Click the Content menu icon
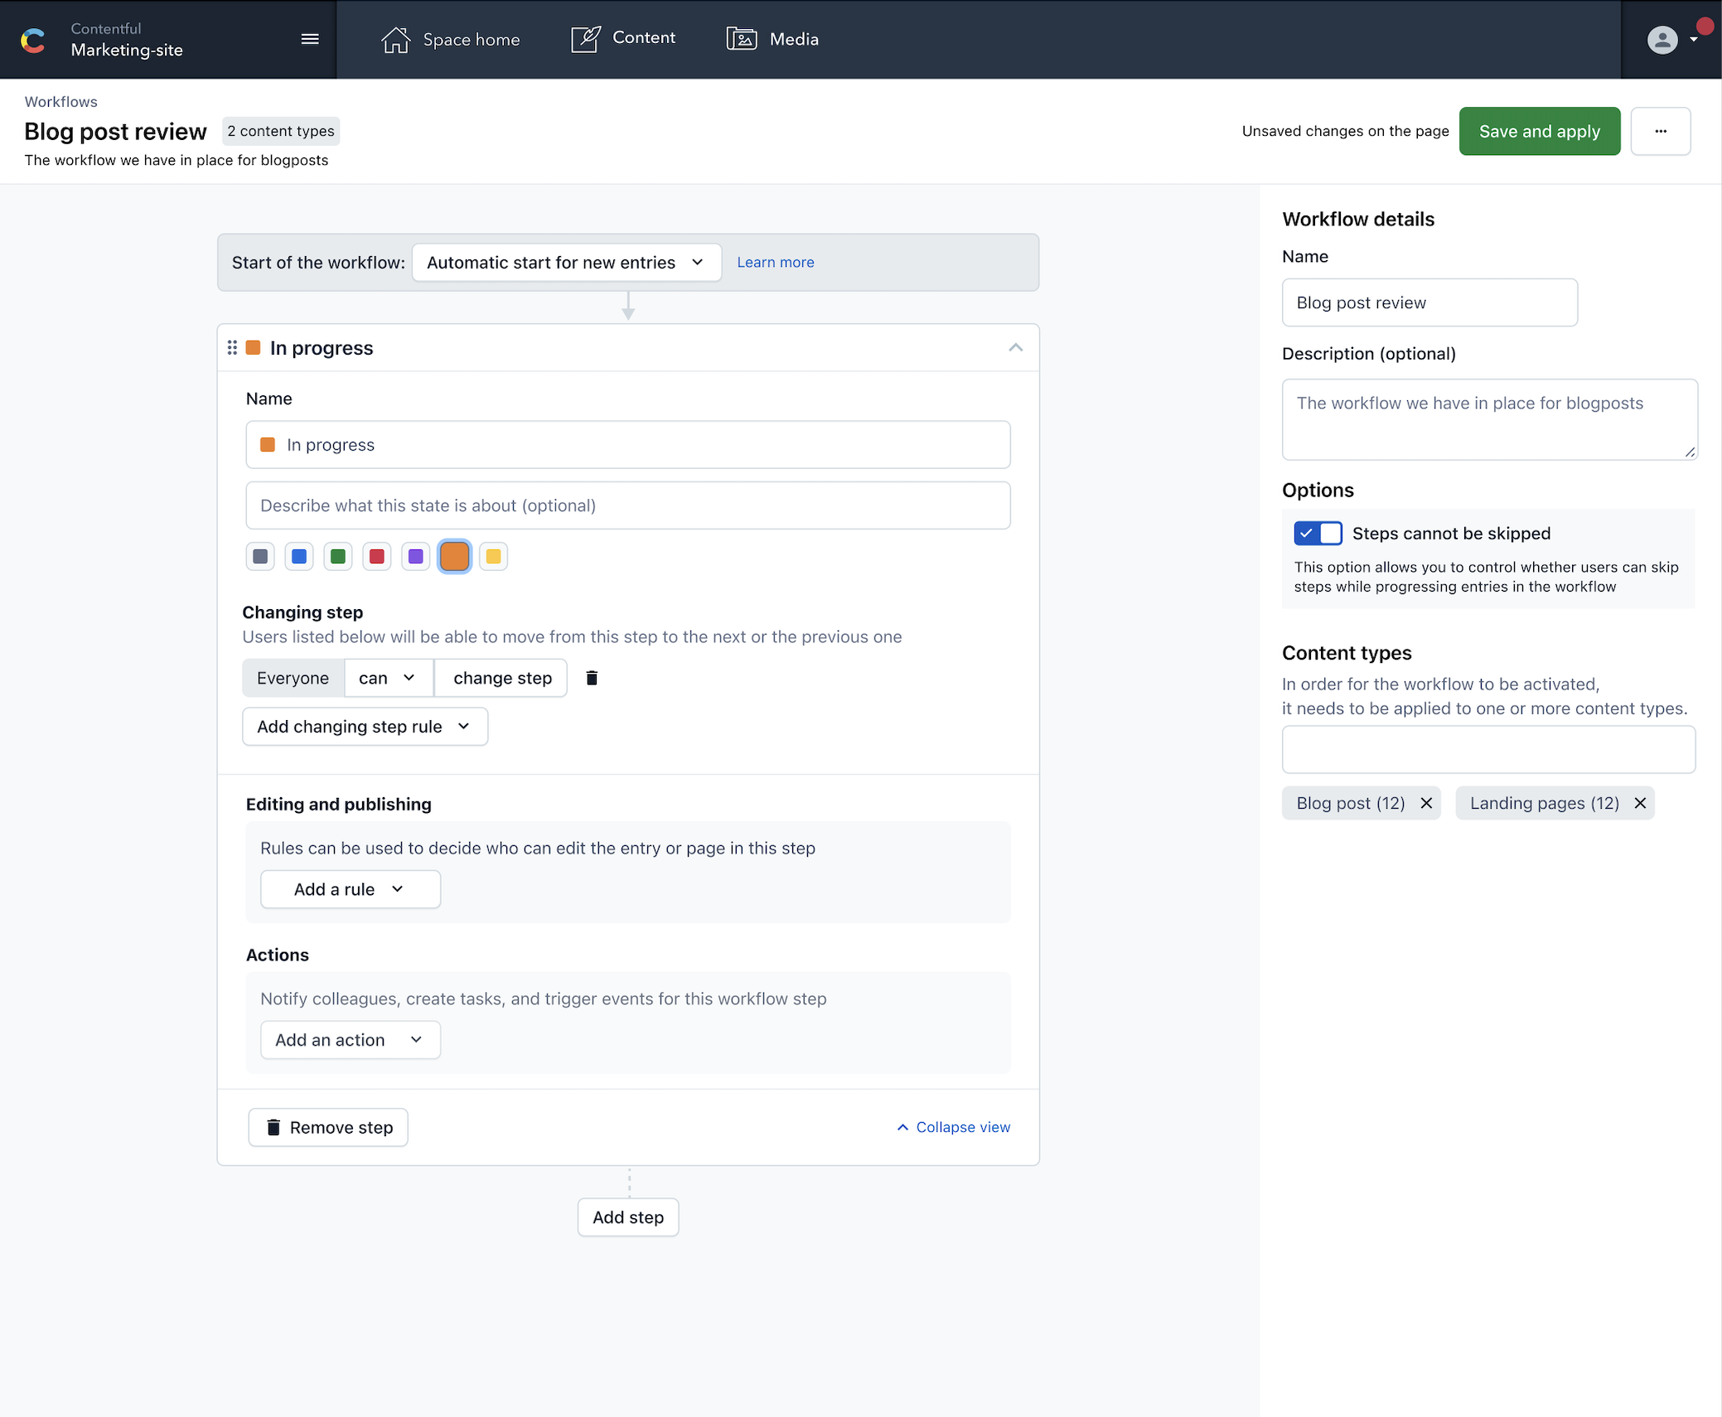This screenshot has width=1722, height=1417. [585, 39]
